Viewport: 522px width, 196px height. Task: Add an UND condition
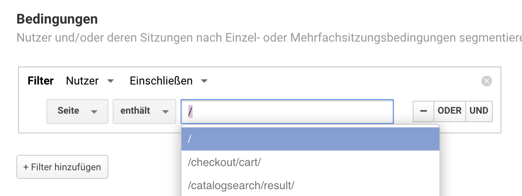[479, 111]
